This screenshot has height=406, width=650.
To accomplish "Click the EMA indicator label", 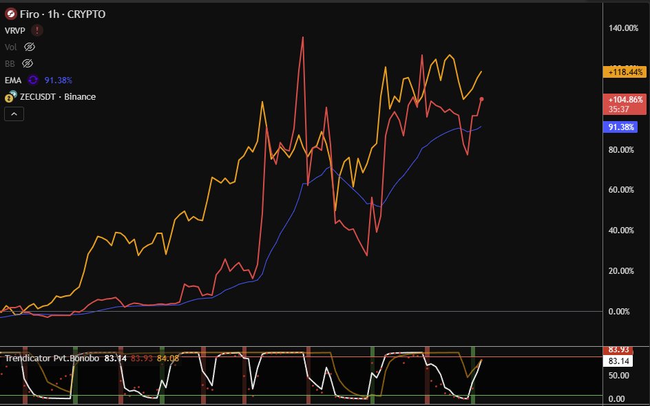I will click(13, 79).
